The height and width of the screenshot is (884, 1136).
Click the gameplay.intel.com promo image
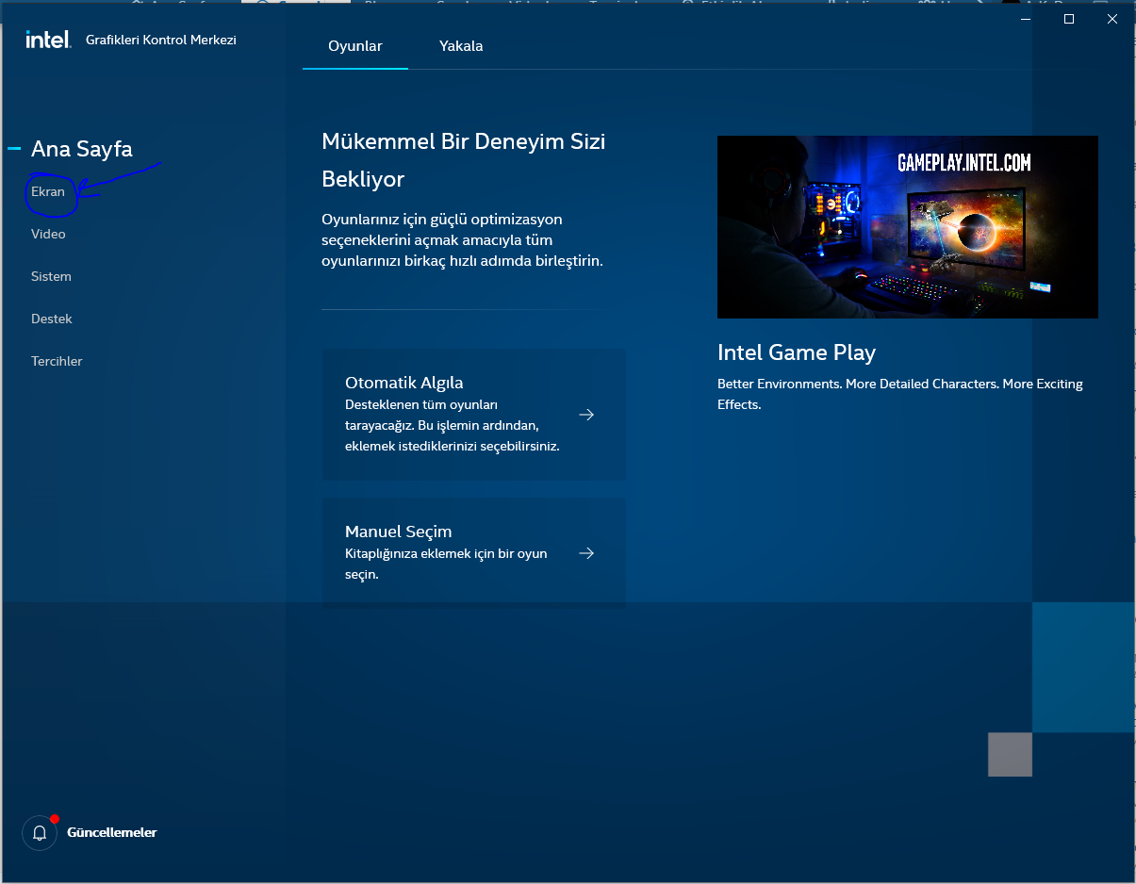coord(907,227)
